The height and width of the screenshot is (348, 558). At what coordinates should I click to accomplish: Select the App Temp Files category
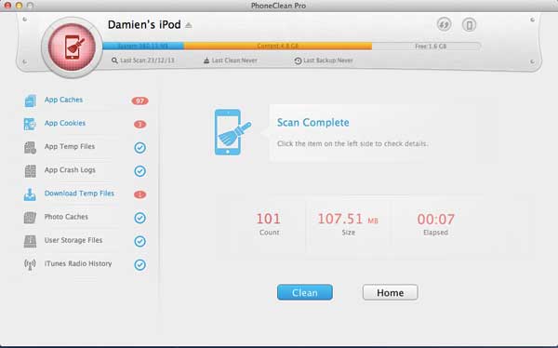coord(70,147)
